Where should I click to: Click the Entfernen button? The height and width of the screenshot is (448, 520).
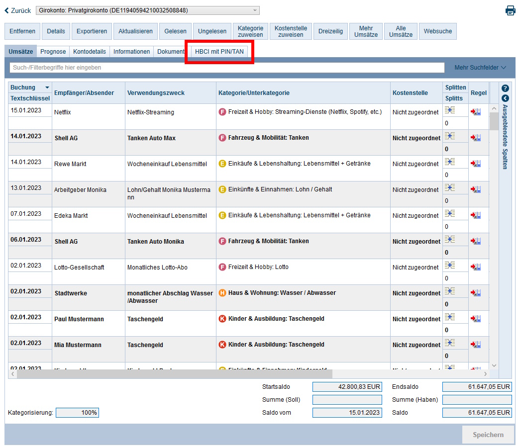pos(22,31)
